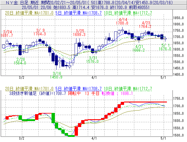Click the long white candle near 3/25
The width and height of the screenshot is (187, 142).
pyautogui.click(x=76, y=49)
